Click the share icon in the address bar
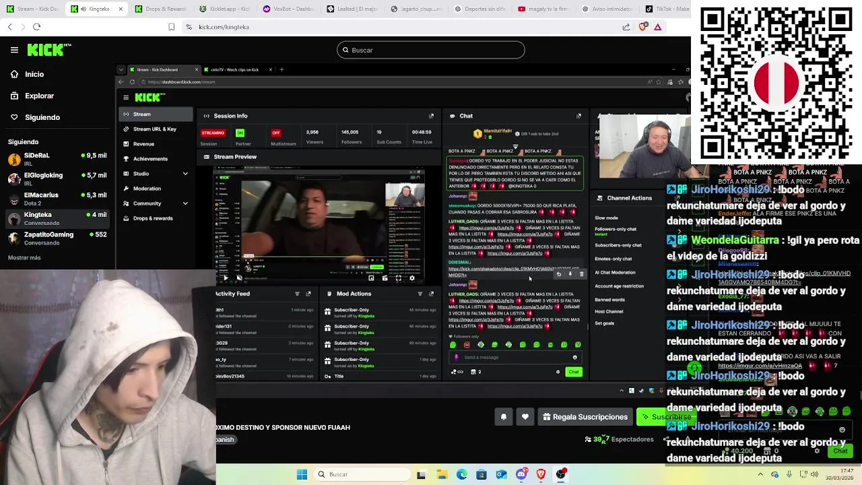This screenshot has width=862, height=485. point(626,27)
